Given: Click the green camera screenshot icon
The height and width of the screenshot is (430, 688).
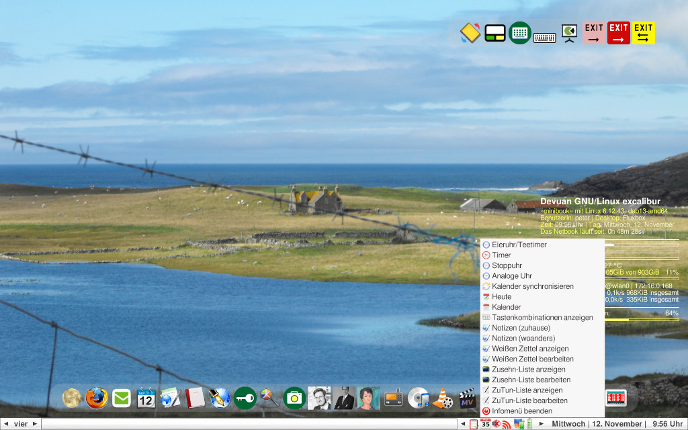Looking at the screenshot, I should [x=294, y=398].
